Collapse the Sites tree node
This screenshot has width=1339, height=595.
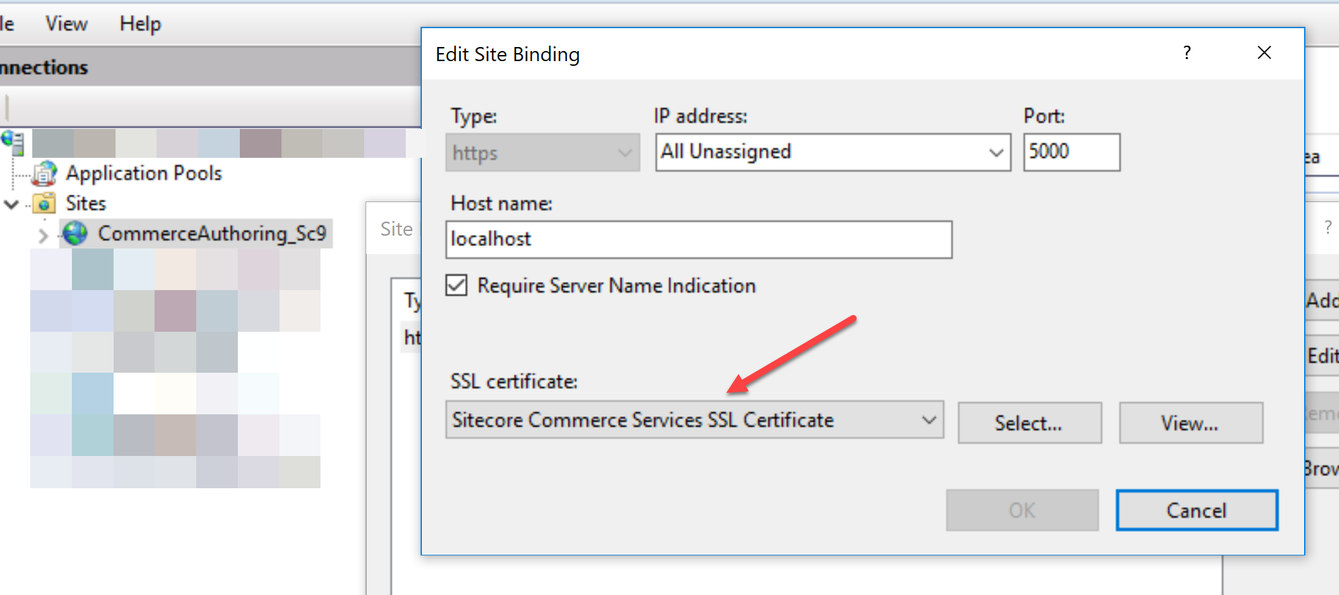pos(11,203)
